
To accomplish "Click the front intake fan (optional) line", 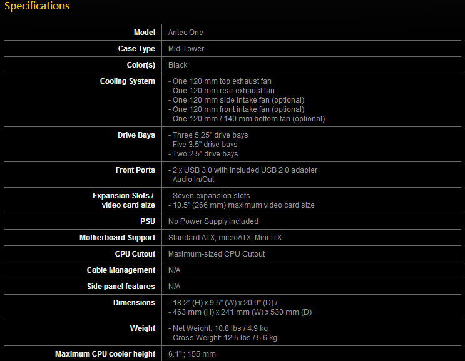I will click(237, 109).
